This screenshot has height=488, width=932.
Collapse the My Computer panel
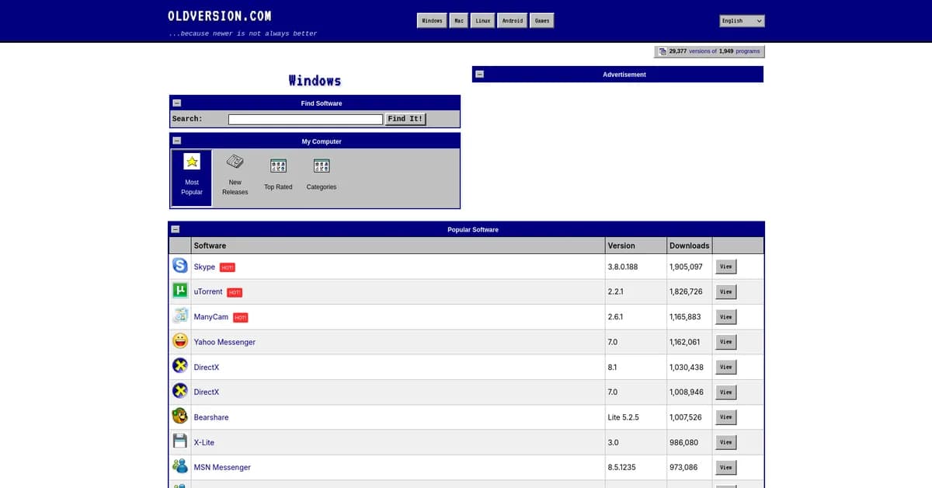click(177, 141)
